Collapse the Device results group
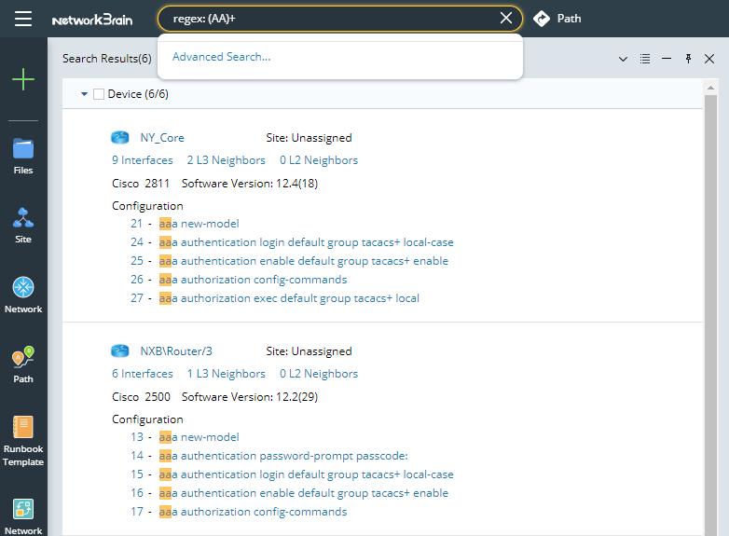 click(85, 94)
